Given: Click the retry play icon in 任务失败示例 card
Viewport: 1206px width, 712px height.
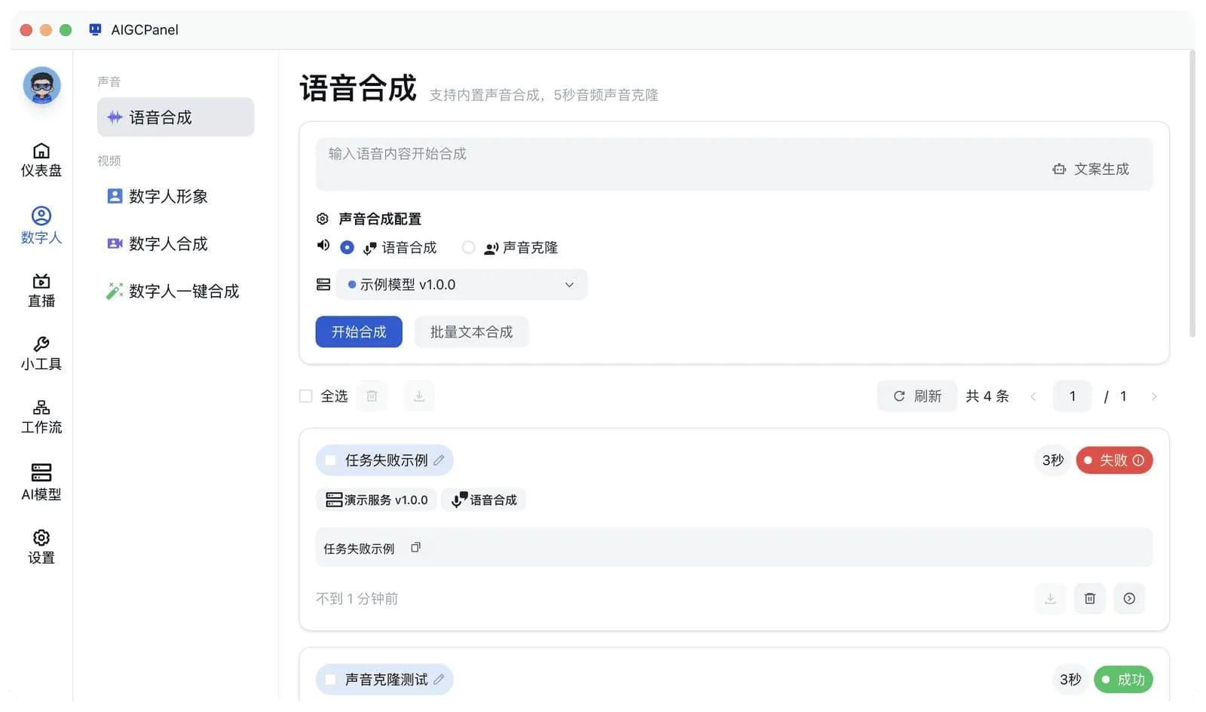Looking at the screenshot, I should coord(1129,598).
